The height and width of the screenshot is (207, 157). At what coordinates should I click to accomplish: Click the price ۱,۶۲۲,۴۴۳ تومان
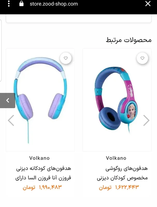pos(119,187)
